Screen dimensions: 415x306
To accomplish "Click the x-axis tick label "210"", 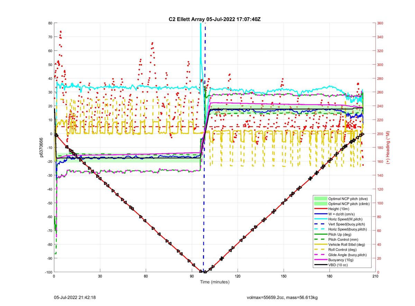I will coord(375,276).
